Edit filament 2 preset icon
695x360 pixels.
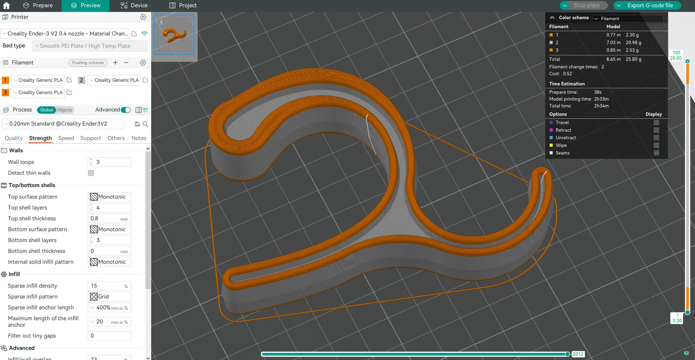coord(146,80)
